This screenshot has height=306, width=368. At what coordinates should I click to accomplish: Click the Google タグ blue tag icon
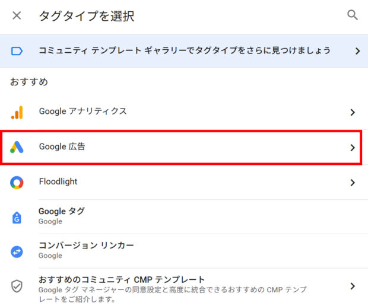[x=17, y=216]
